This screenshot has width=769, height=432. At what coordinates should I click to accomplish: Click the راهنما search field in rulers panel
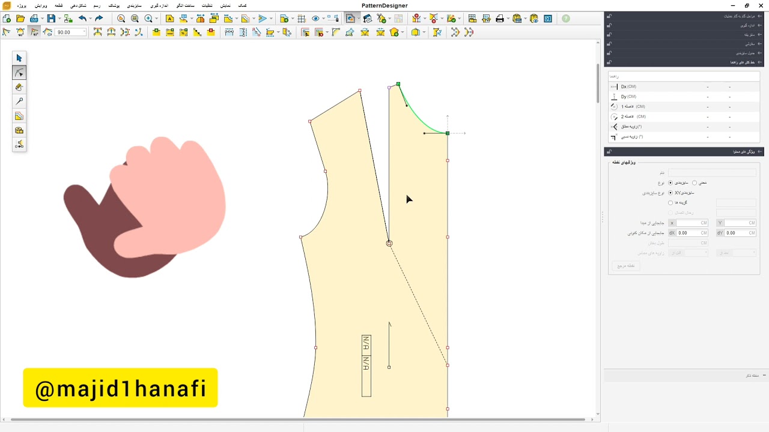684,76
